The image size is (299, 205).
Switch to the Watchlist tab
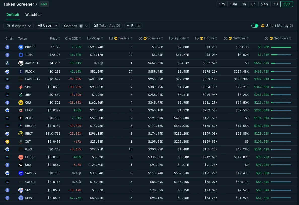click(33, 15)
